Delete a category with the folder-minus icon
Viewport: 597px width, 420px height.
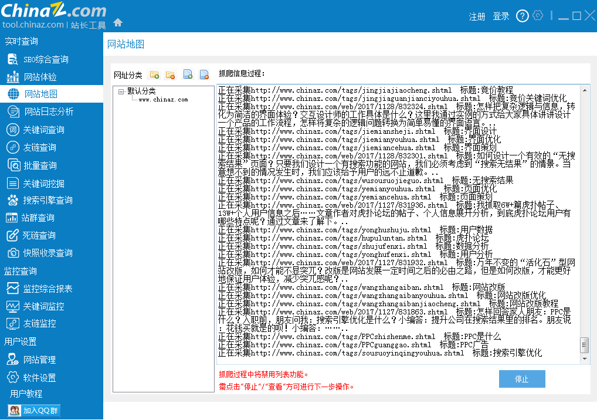(170, 74)
